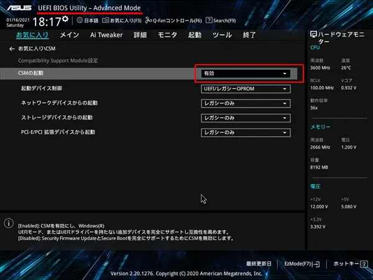Image resolution: width=373 pixels, height=280 pixels.
Task: Select ストレージデバイスからの起動 label
Action: [57, 118]
